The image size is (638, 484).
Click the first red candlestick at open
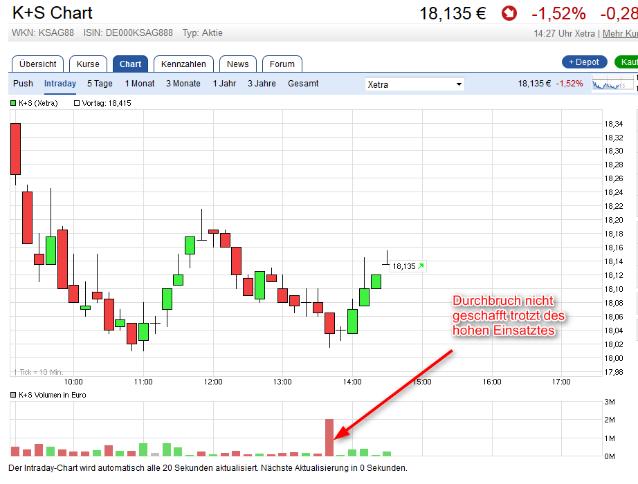click(15, 149)
